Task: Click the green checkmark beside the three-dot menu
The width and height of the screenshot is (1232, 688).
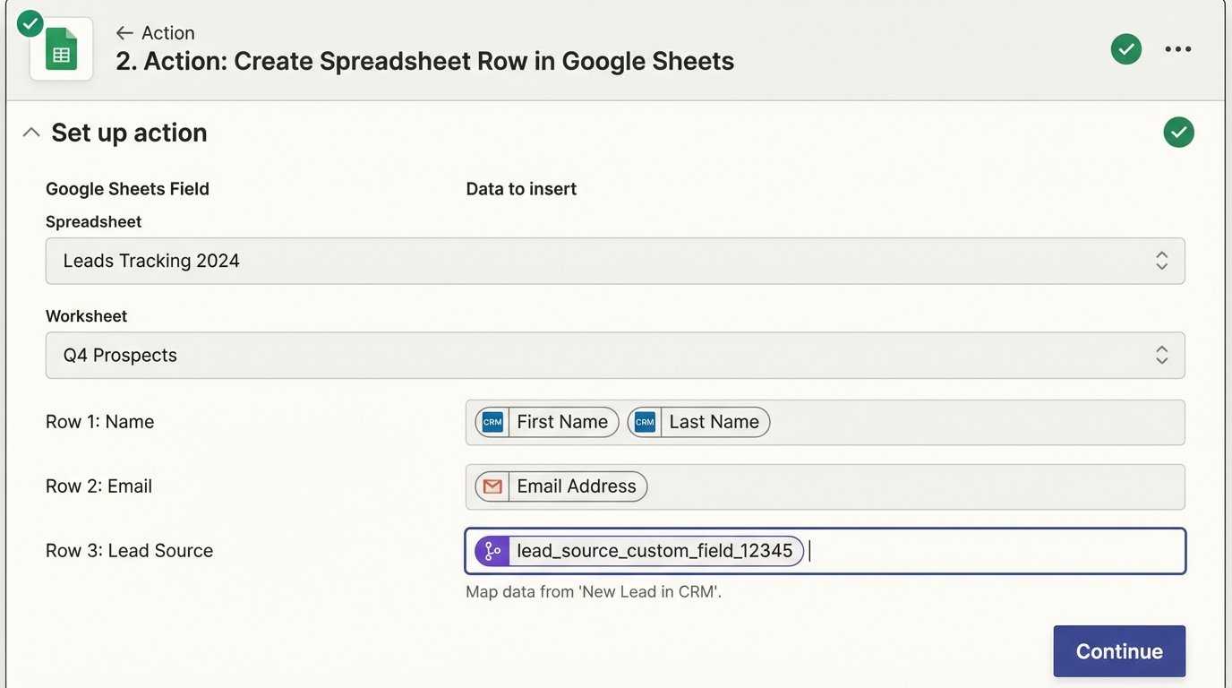Action: [x=1125, y=49]
